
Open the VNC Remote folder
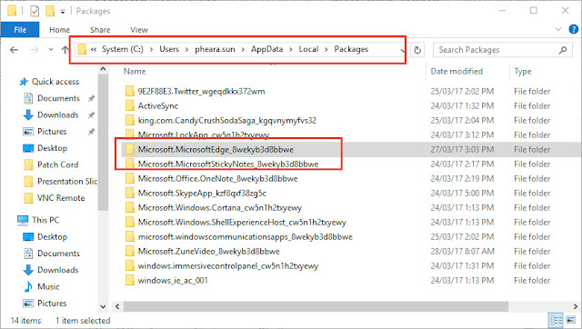point(61,198)
